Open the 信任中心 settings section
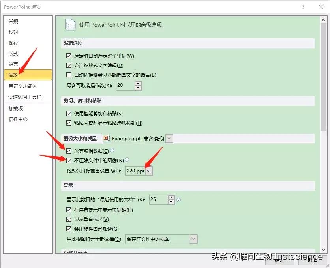 (19, 119)
